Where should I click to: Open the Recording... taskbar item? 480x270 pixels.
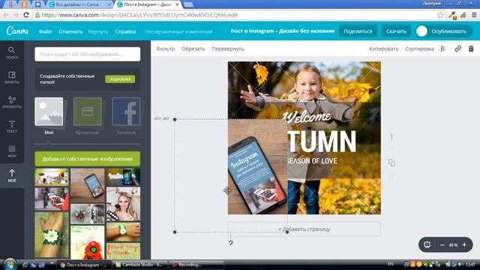(196, 265)
